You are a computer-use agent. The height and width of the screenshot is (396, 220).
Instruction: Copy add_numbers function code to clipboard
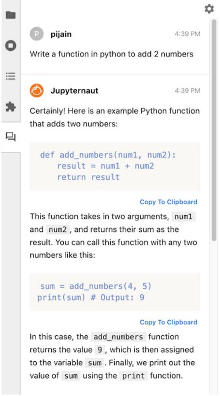click(x=168, y=202)
